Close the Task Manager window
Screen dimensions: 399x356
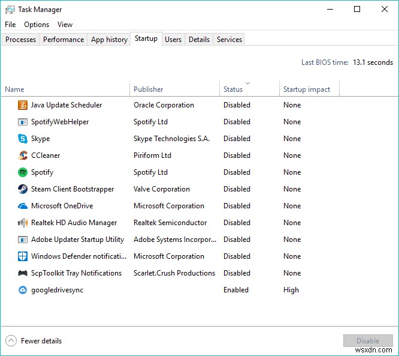pyautogui.click(x=385, y=10)
